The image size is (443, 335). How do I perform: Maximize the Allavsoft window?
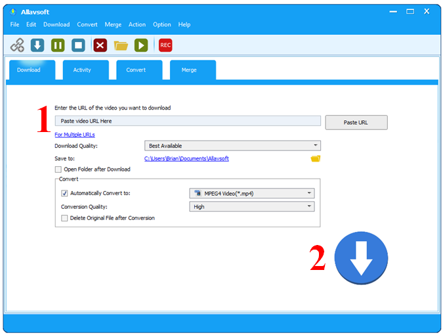pyautogui.click(x=410, y=12)
